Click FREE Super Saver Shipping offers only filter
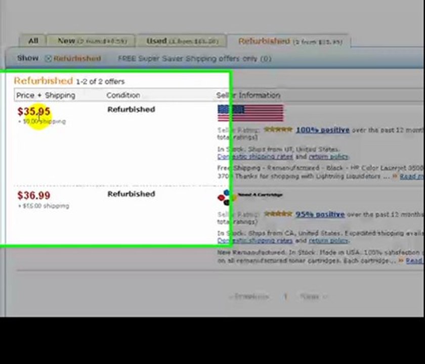This screenshot has width=425, height=364. click(194, 59)
